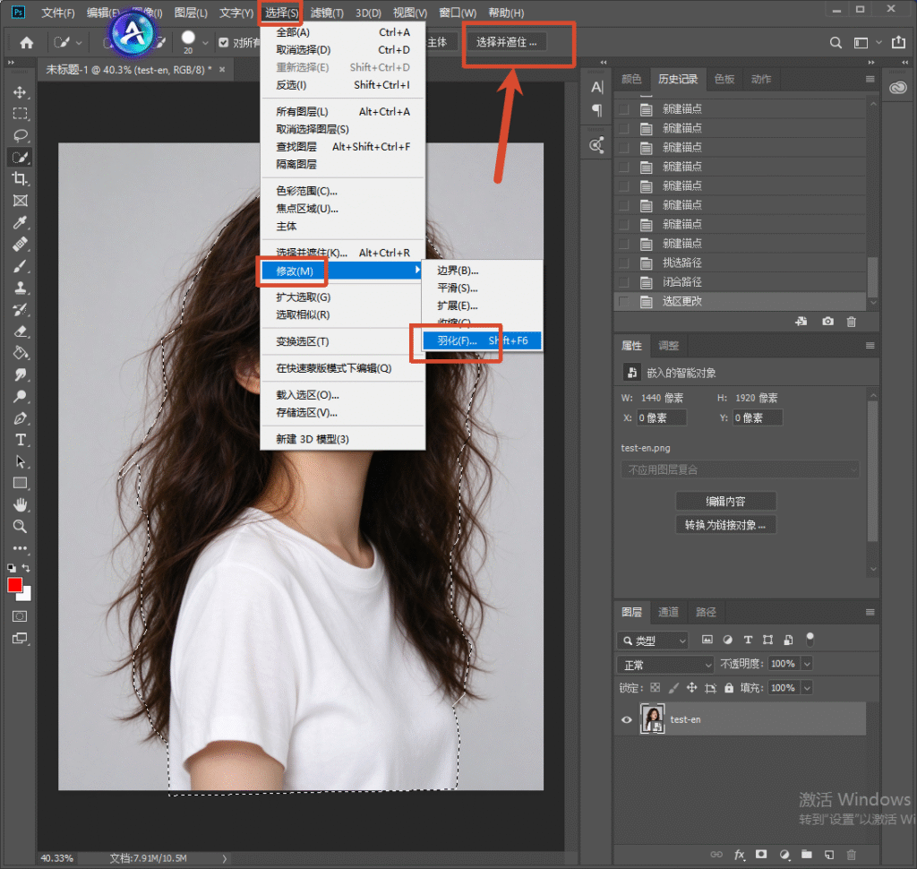917x869 pixels.
Task: Click the red foreground color swatch
Action: pyautogui.click(x=14, y=585)
